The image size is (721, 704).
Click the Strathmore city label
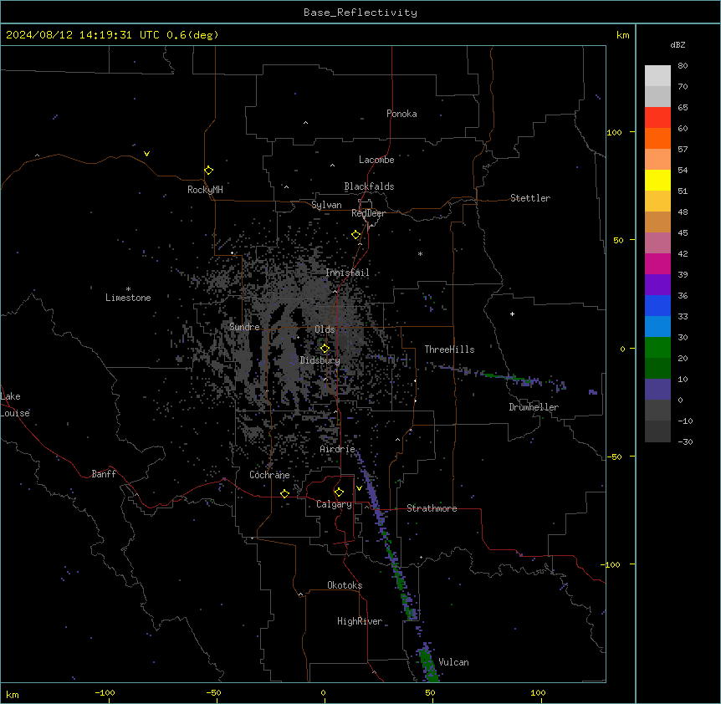point(432,508)
